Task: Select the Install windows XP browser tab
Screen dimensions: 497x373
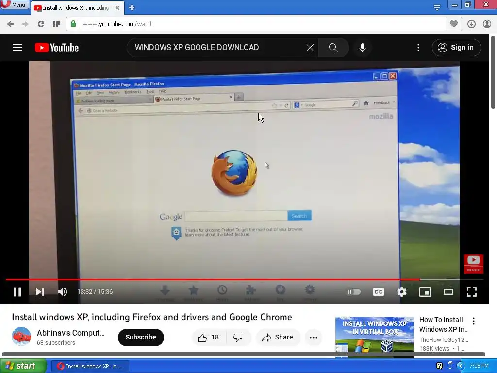Action: tap(76, 8)
